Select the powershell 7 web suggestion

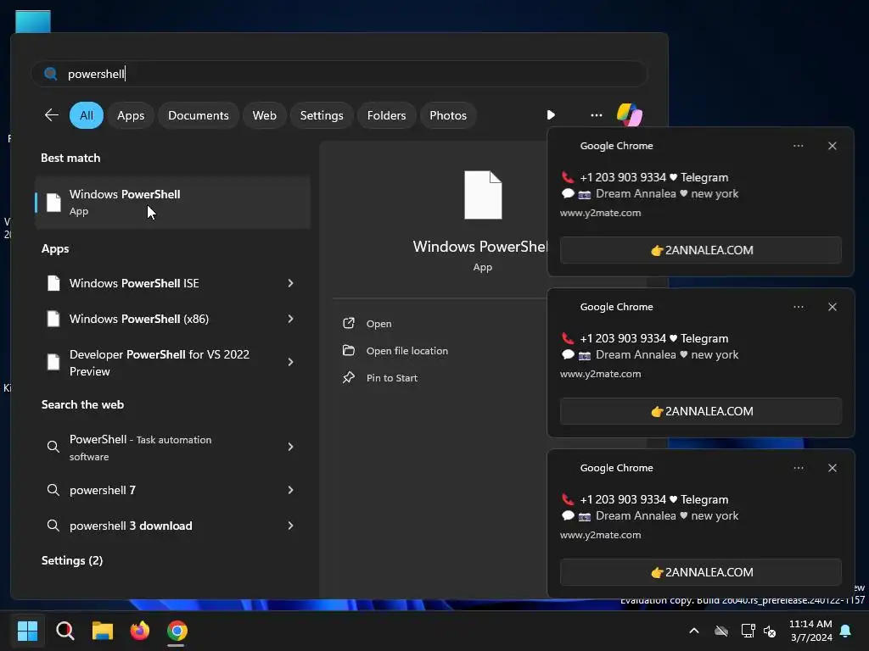tap(172, 490)
